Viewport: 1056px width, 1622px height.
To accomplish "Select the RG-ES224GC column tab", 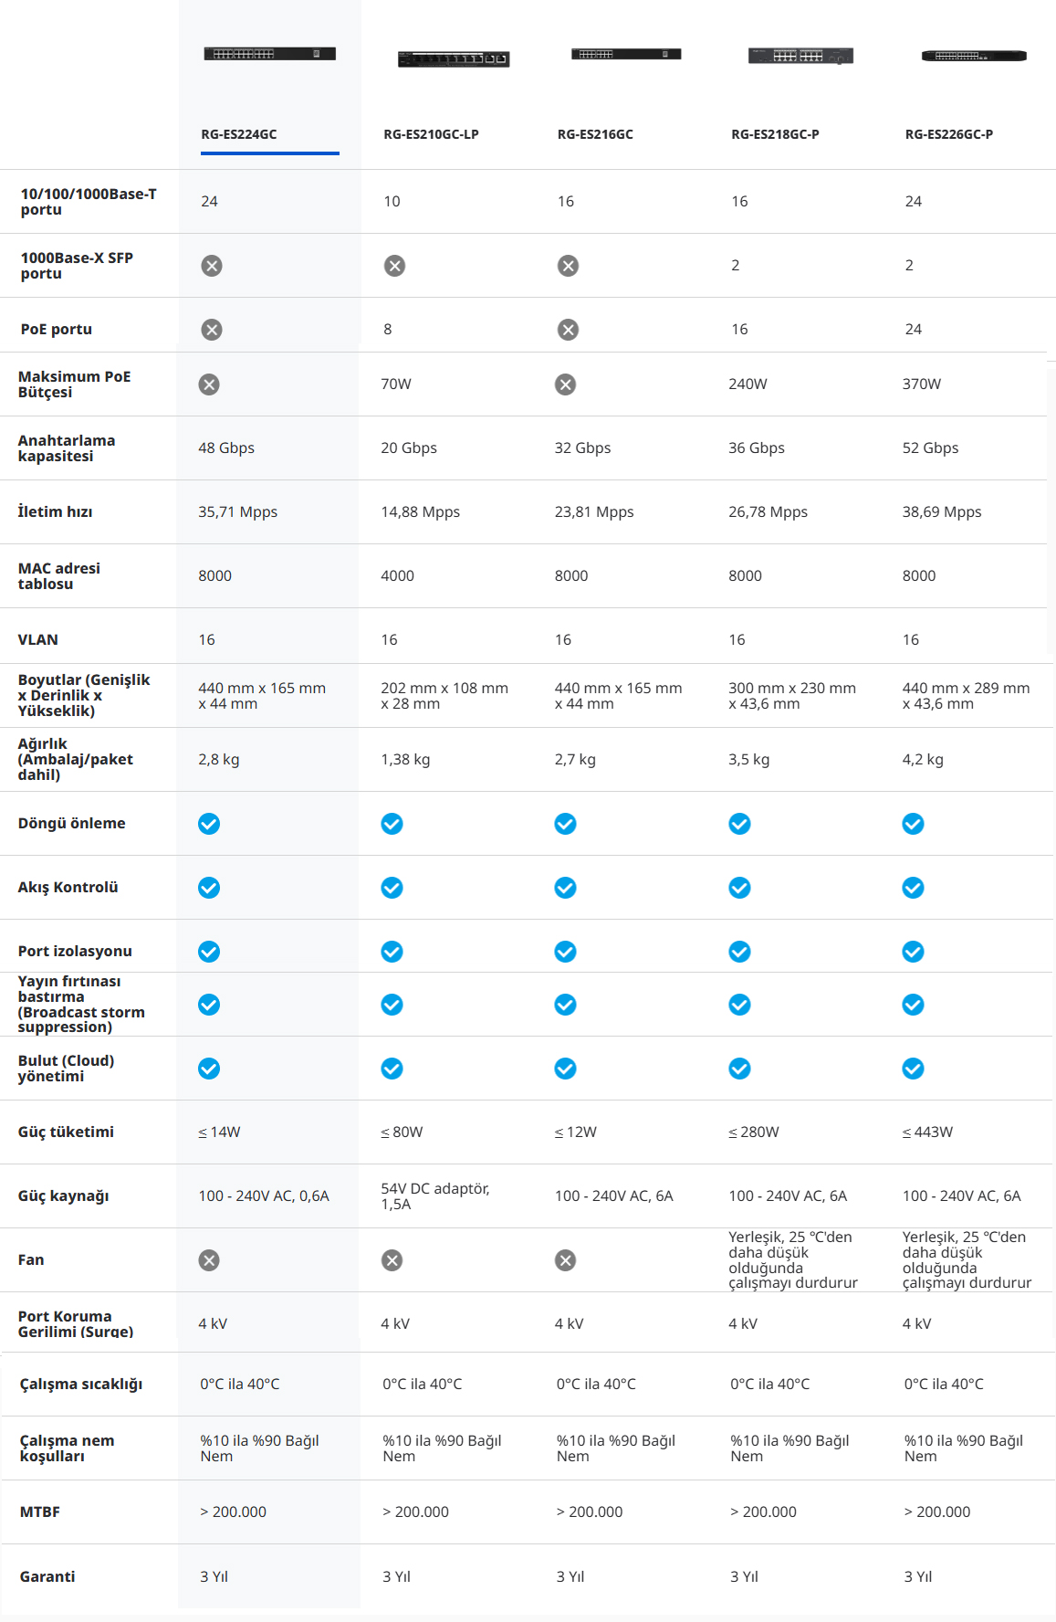I will [x=239, y=134].
